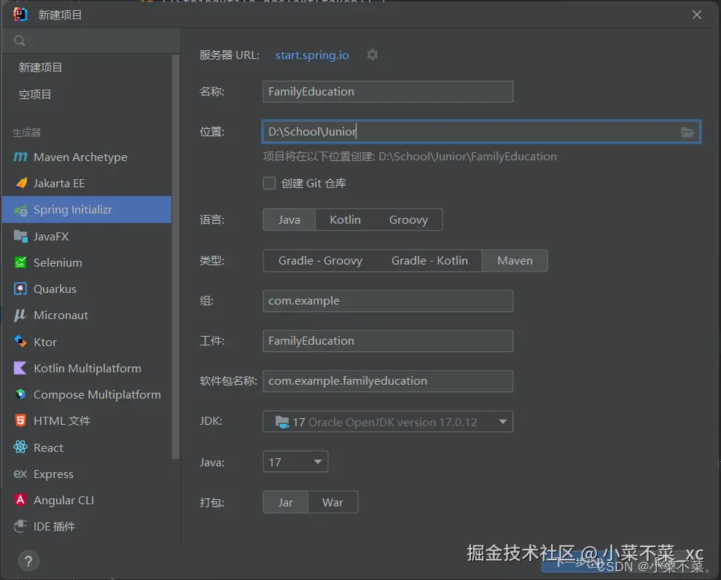Select Maven Archetype generator entry
Viewport: 721px width, 580px height.
click(x=87, y=157)
